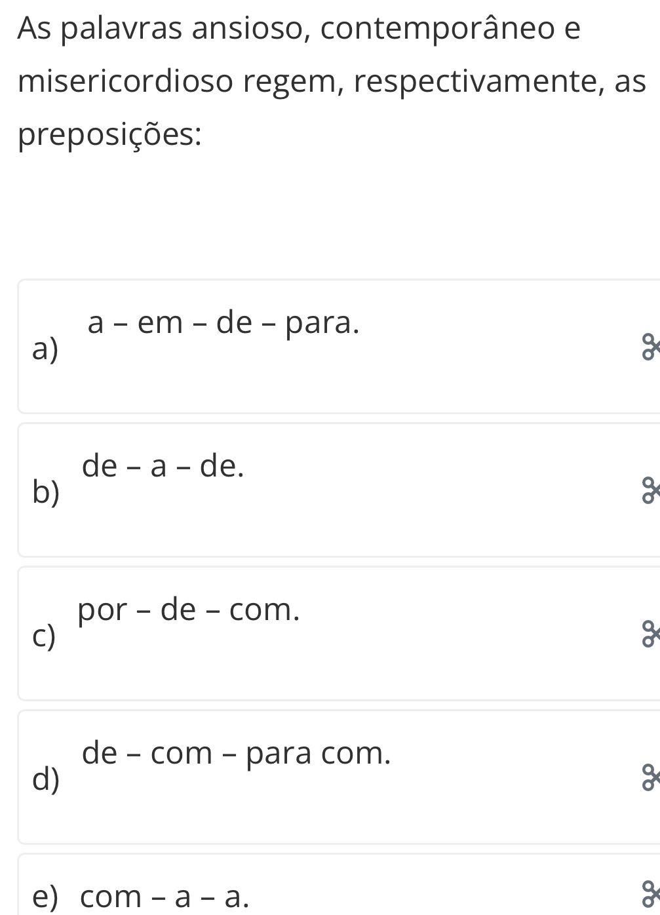Choose the answer 'de – a – de.'

coord(163,467)
